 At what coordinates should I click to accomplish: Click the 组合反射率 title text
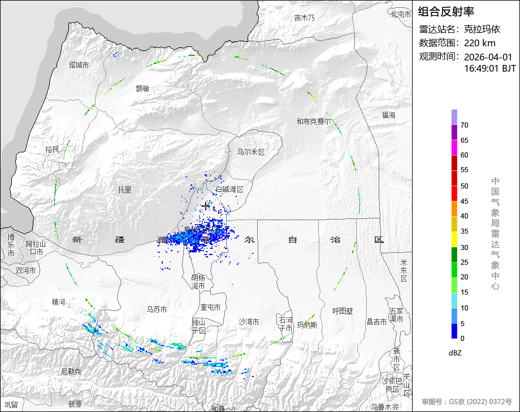tap(446, 11)
